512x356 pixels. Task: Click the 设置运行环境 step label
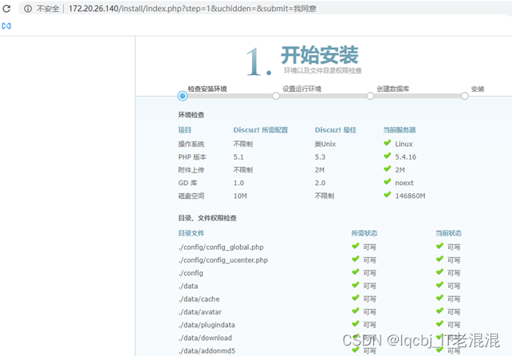pyautogui.click(x=301, y=89)
